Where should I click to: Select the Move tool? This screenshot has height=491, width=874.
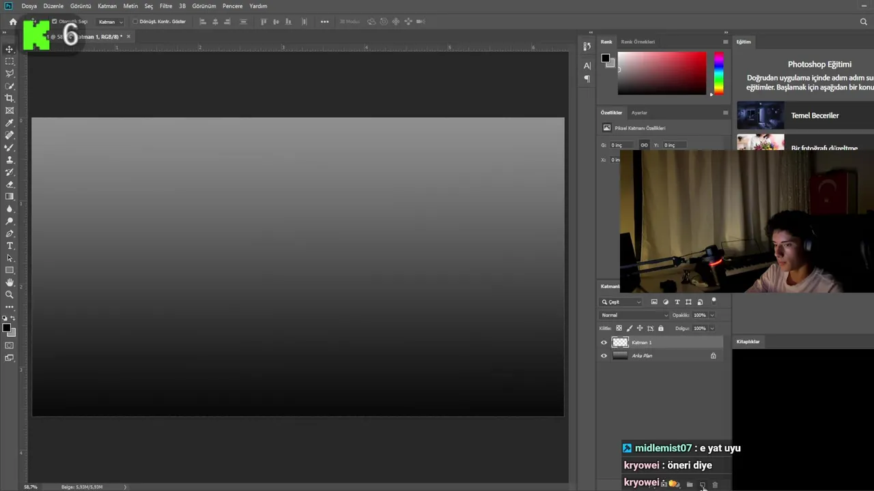10,49
